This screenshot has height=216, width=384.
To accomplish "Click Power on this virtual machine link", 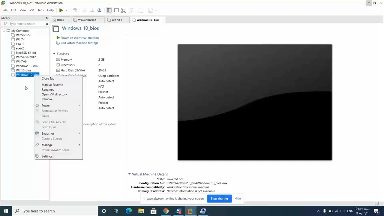I will (x=80, y=38).
